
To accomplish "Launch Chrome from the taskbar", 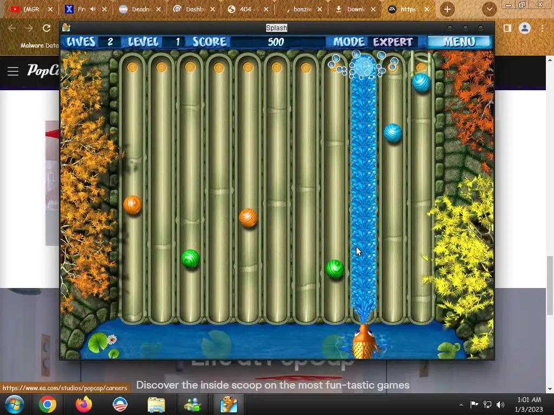I will pyautogui.click(x=48, y=404).
